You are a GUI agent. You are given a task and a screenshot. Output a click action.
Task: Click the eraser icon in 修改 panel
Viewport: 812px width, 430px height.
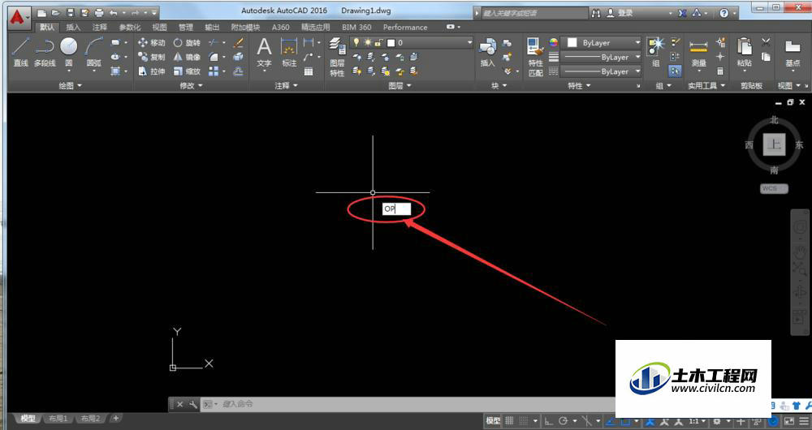tap(238, 43)
